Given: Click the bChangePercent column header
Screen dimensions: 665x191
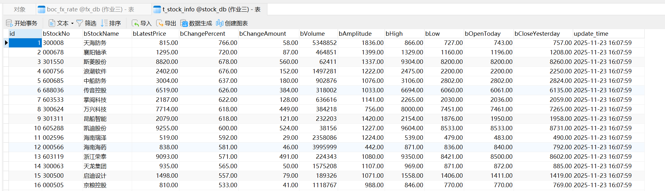Looking at the screenshot, I should coord(209,34).
